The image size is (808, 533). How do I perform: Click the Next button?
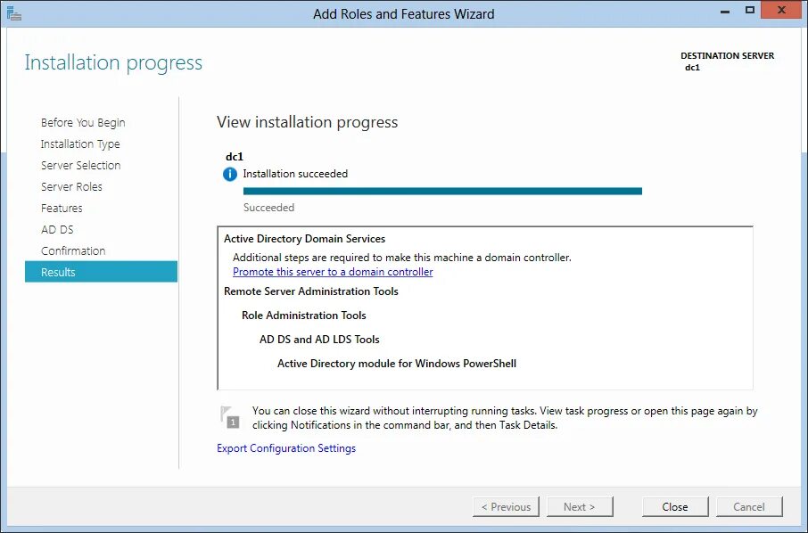pyautogui.click(x=580, y=507)
